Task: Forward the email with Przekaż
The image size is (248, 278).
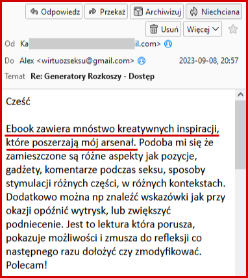Action: click(x=106, y=12)
